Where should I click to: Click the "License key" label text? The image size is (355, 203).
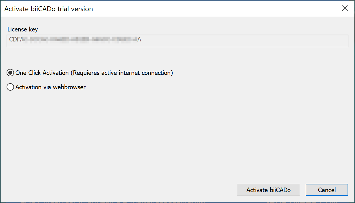pyautogui.click(x=23, y=29)
